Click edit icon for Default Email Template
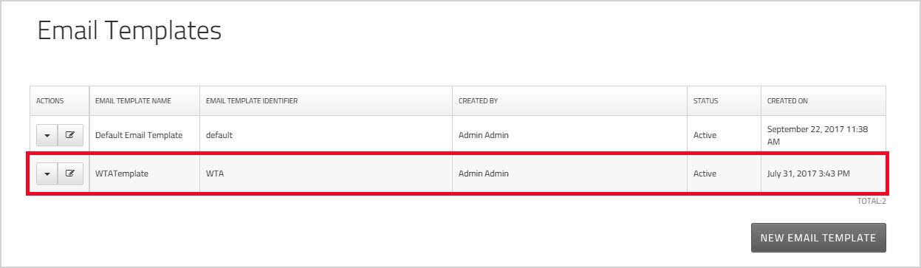Screen dimensions: 921x268 tap(70, 135)
